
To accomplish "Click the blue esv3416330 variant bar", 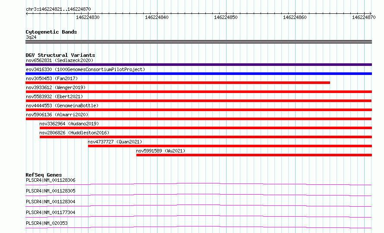I will [x=198, y=74].
